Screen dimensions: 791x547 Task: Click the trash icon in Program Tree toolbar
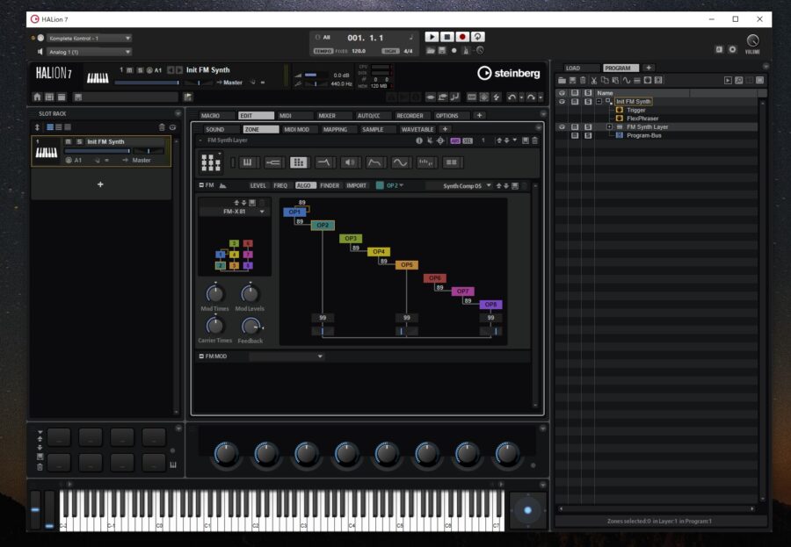click(x=584, y=81)
